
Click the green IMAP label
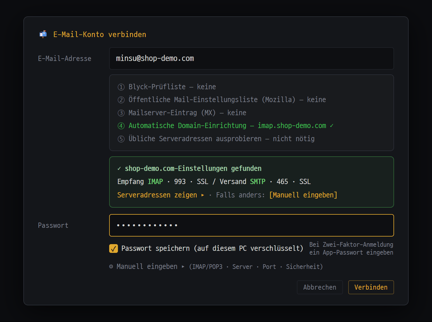tap(155, 182)
